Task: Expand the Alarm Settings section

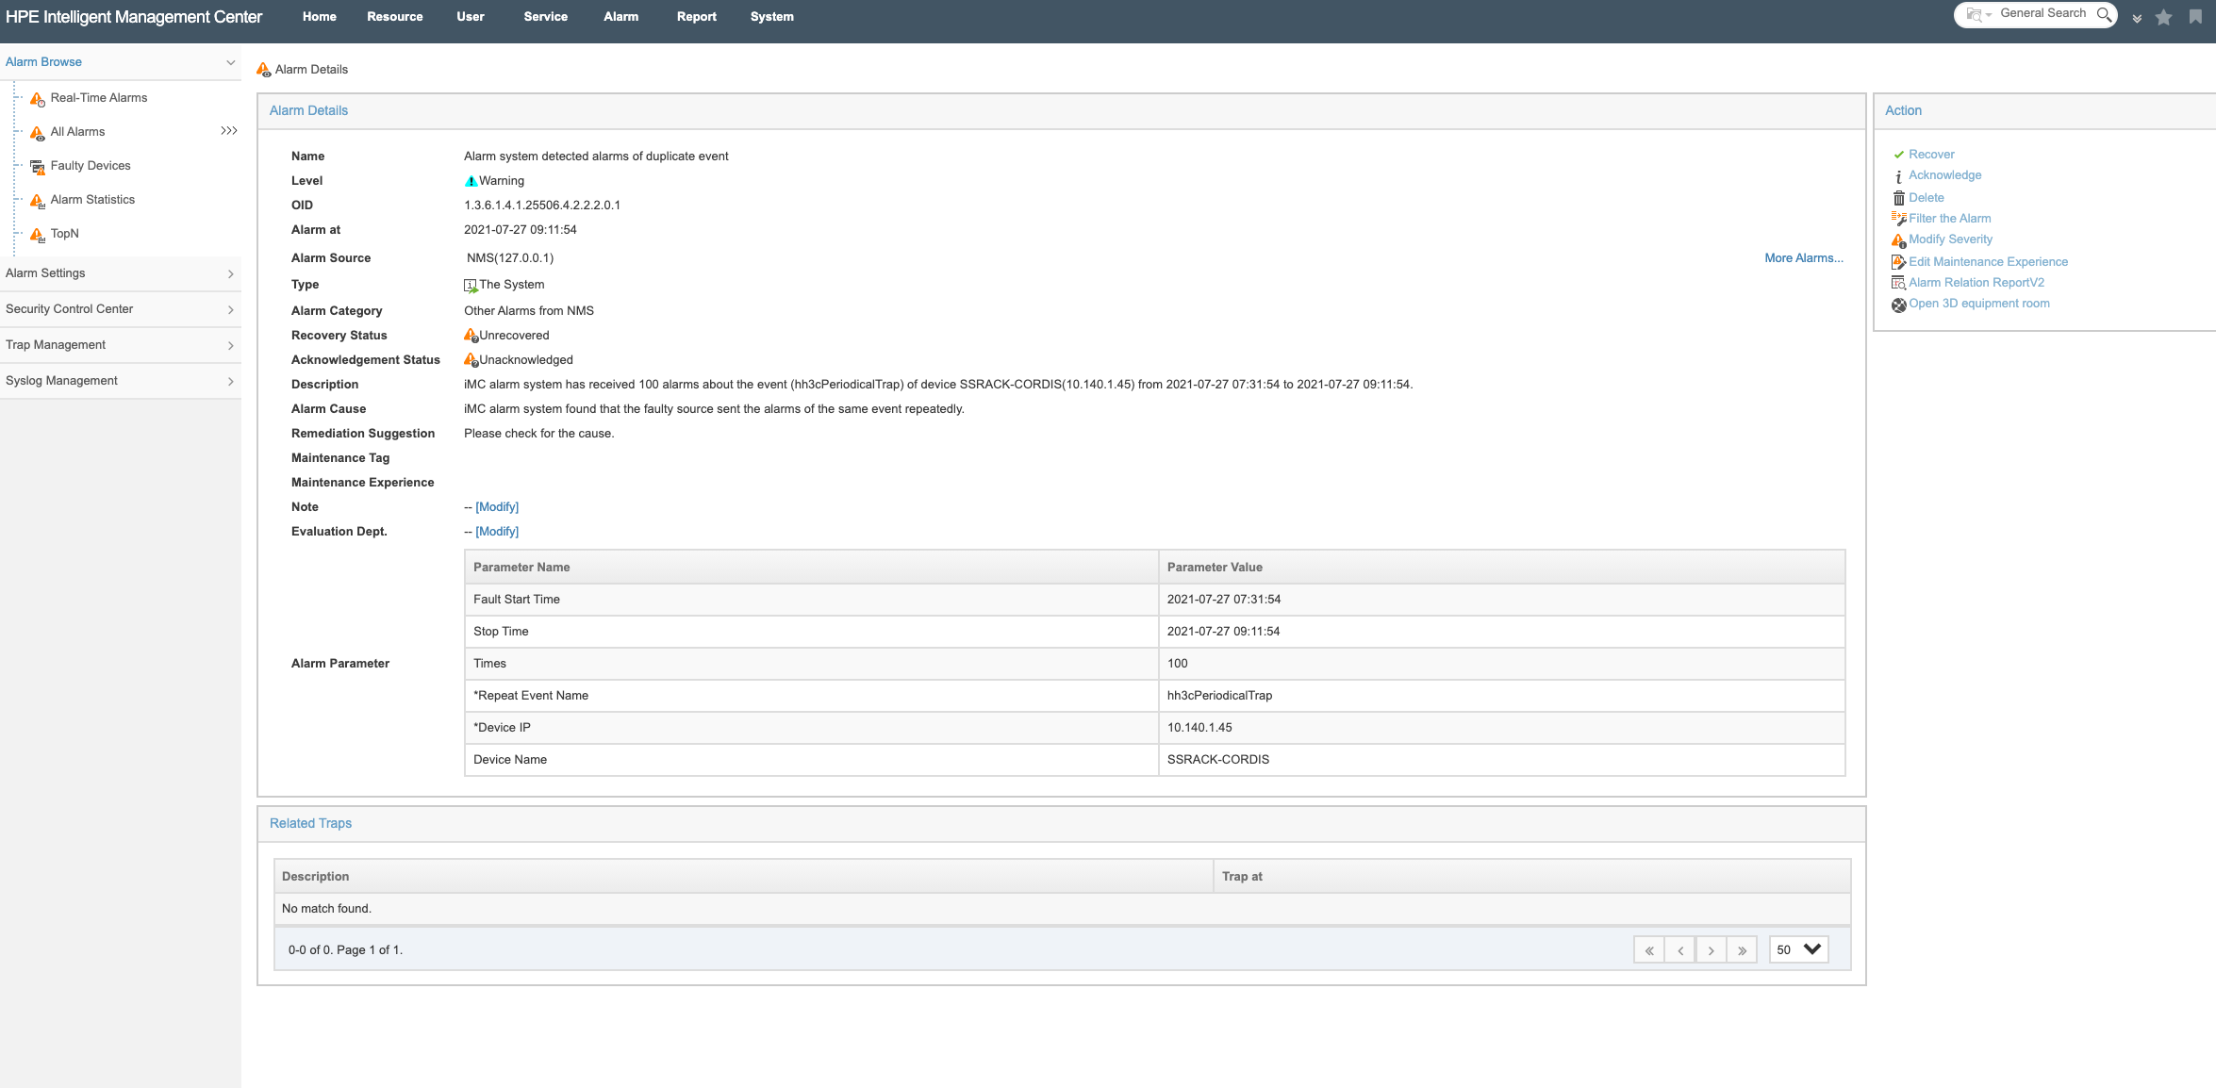Action: 231,274
